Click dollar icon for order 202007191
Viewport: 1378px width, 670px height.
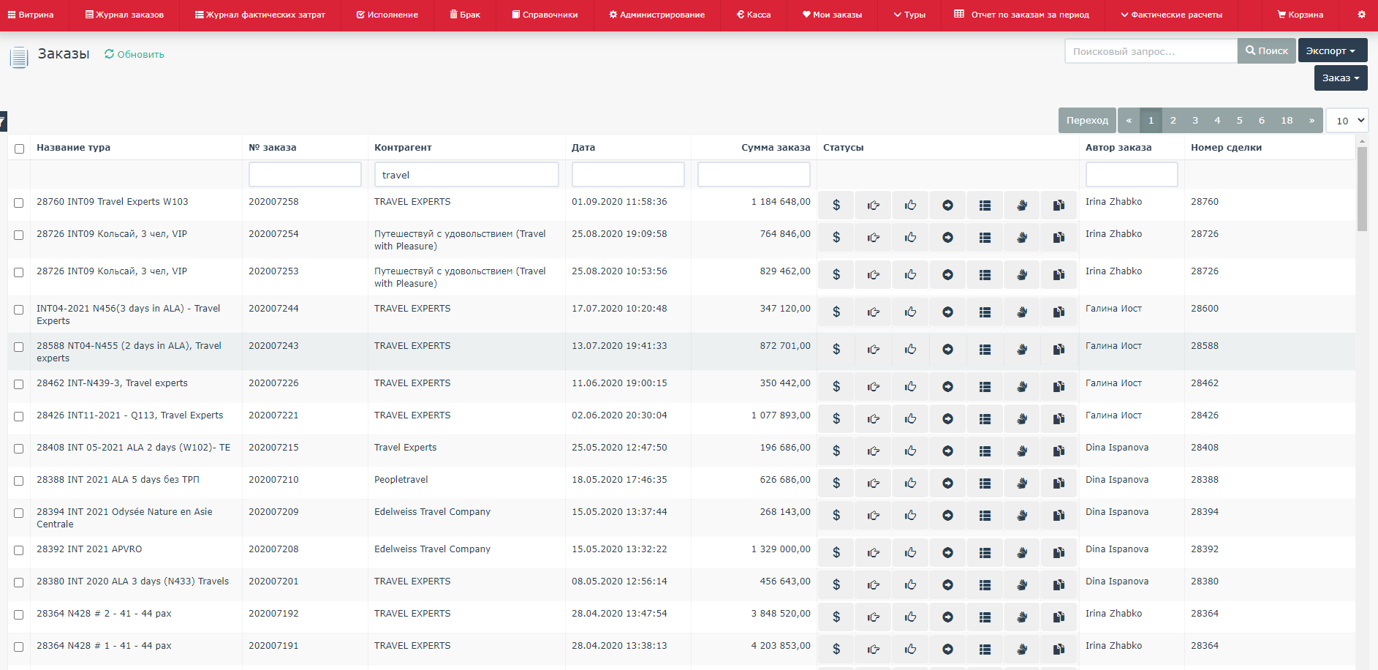coord(836,650)
